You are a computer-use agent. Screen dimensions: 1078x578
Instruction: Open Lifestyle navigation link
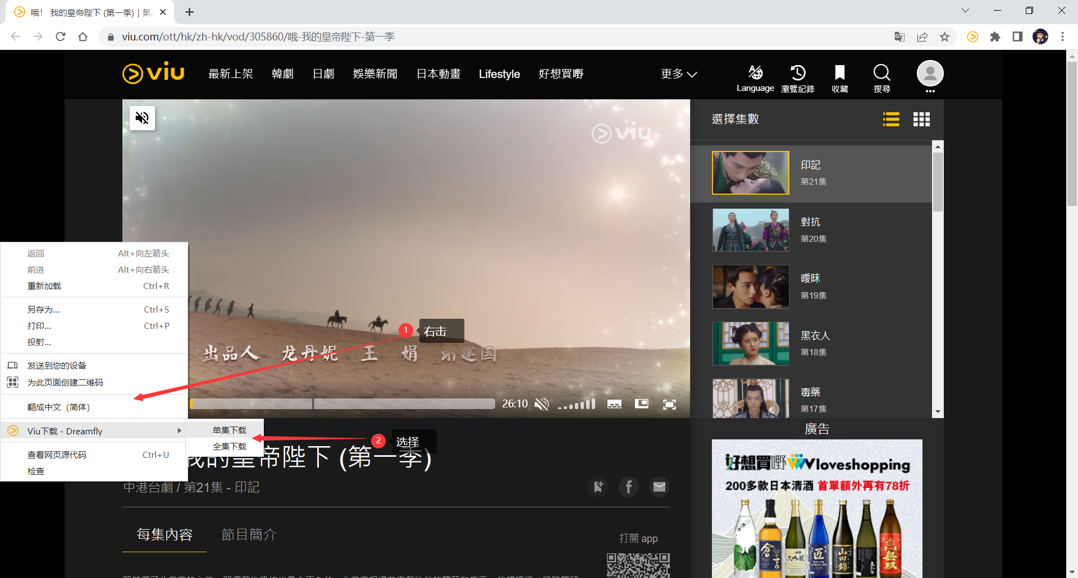499,74
